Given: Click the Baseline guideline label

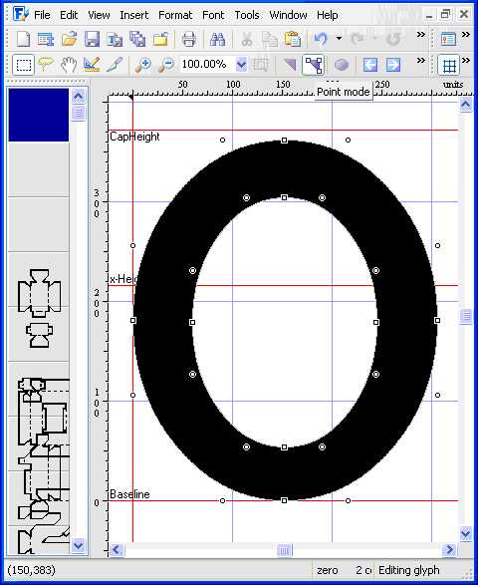Looking at the screenshot, I should (x=129, y=494).
